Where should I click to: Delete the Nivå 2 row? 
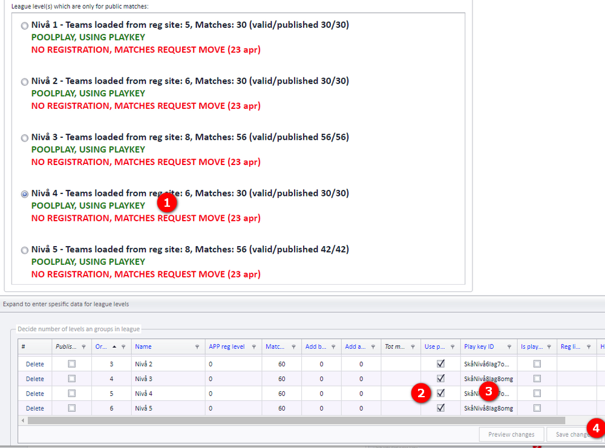click(34, 364)
